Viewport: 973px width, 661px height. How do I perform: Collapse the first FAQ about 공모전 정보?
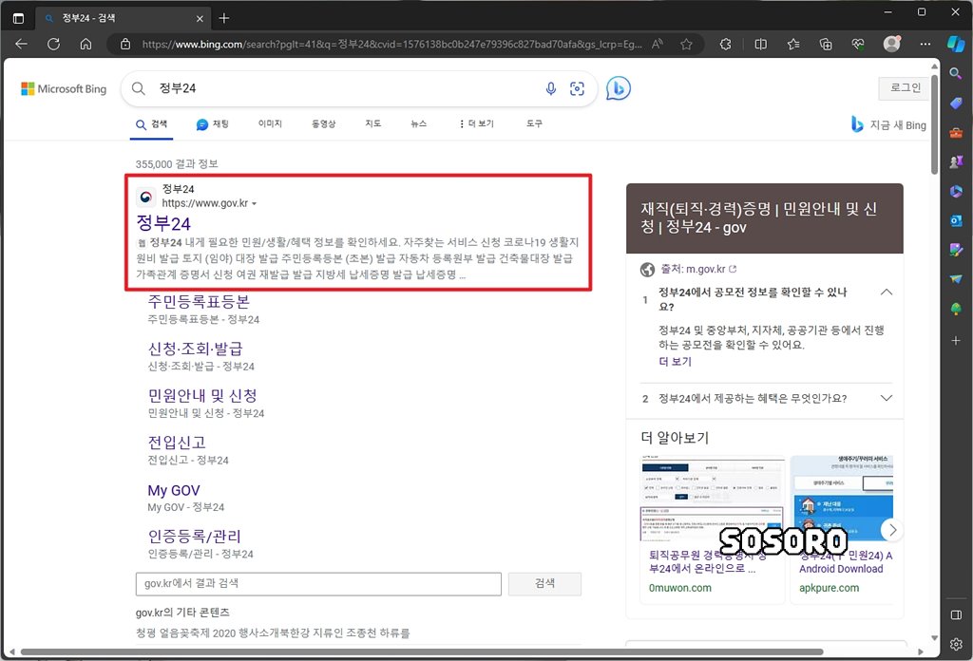tap(887, 293)
